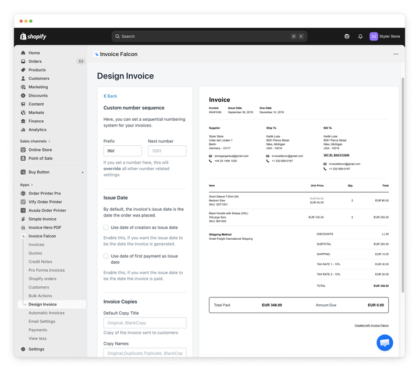Image resolution: width=419 pixels, height=371 pixels.
Task: Click the SS store avatar
Action: (374, 37)
